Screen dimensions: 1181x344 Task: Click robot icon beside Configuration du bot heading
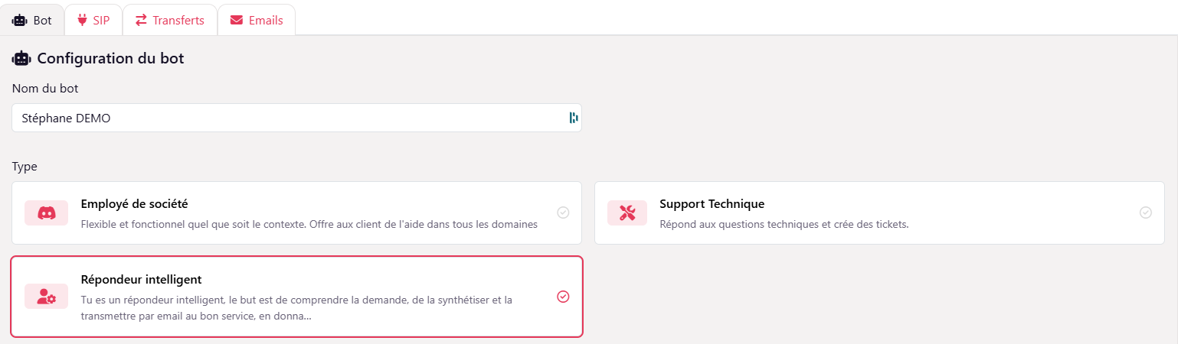21,58
